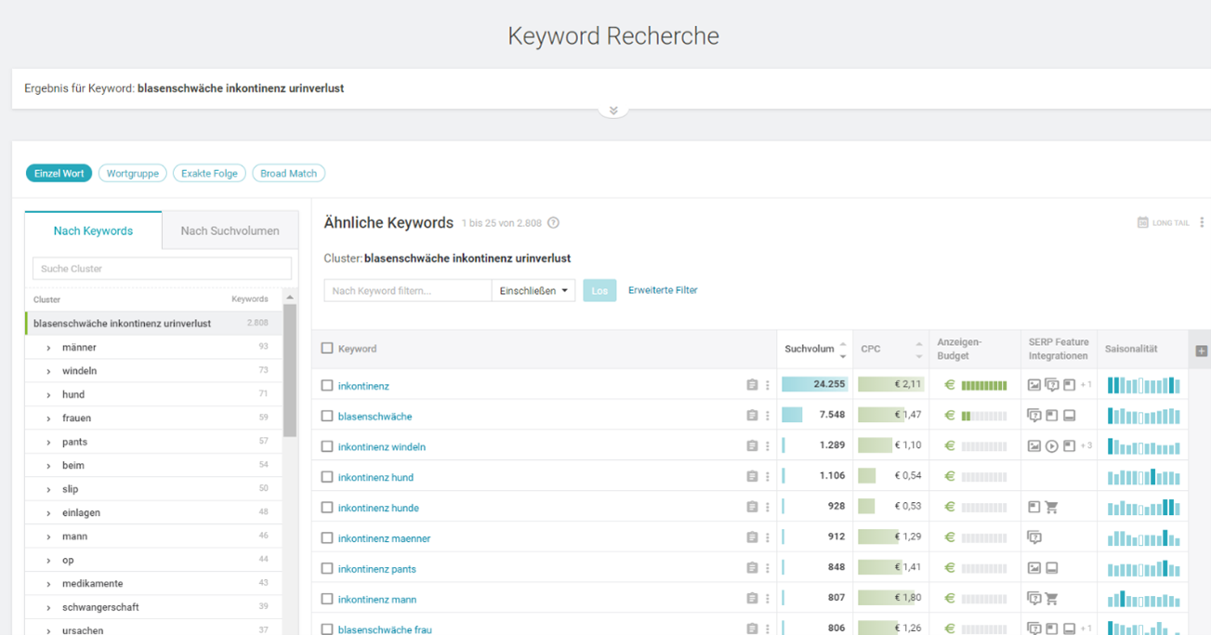Open the Einschließen dropdown
Screen dimensions: 1211x635
[x=533, y=291]
